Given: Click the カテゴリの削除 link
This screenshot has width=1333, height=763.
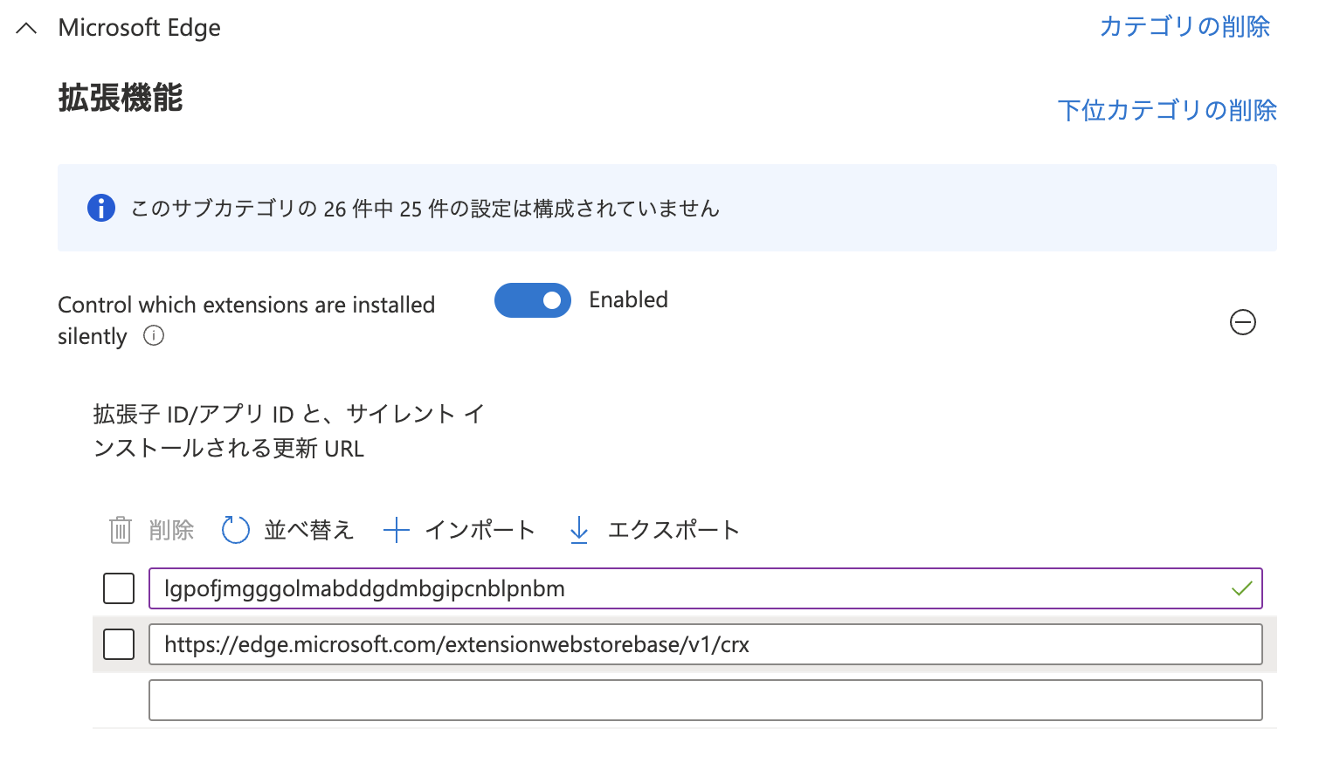Looking at the screenshot, I should [1185, 27].
